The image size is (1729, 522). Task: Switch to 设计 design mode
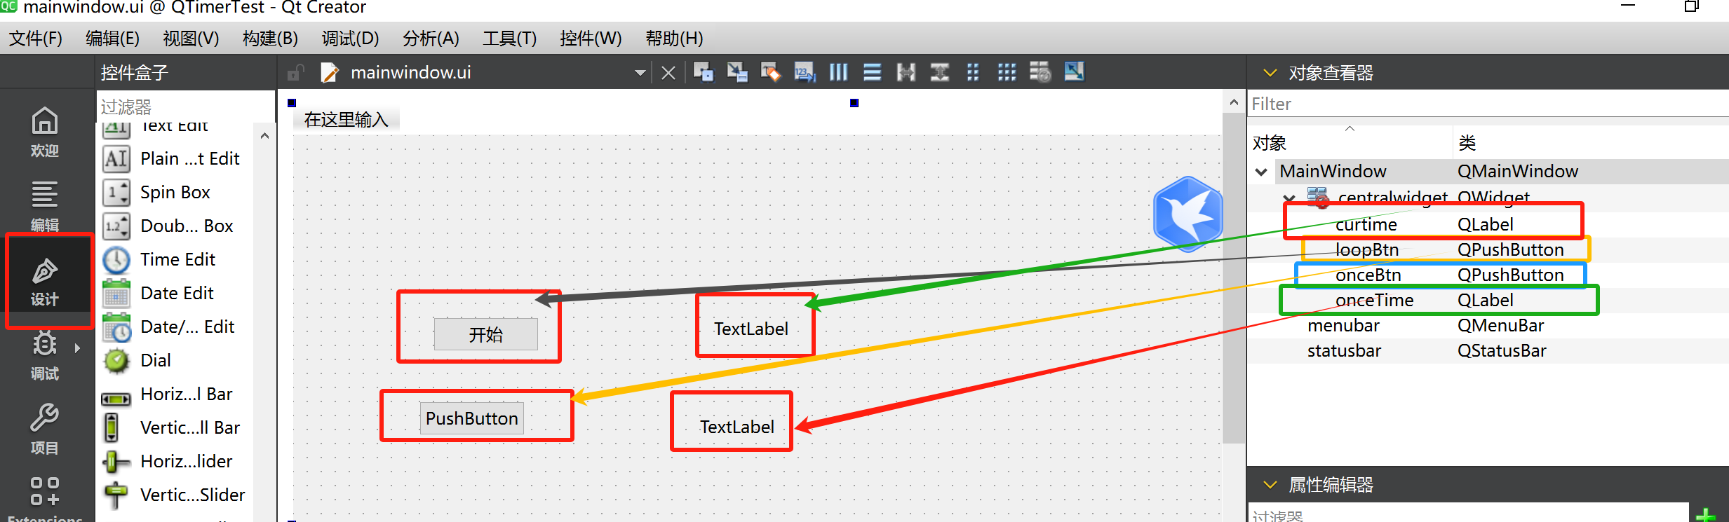[45, 280]
